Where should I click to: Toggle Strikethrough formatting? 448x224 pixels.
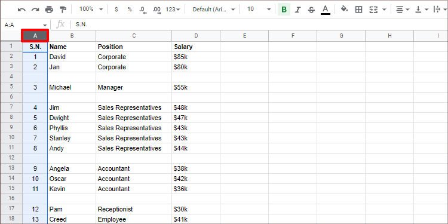pos(311,10)
